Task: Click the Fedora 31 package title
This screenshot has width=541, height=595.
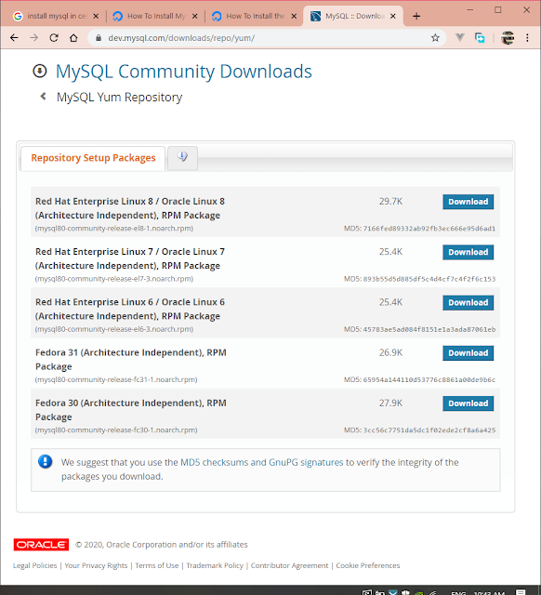Action: tap(131, 360)
